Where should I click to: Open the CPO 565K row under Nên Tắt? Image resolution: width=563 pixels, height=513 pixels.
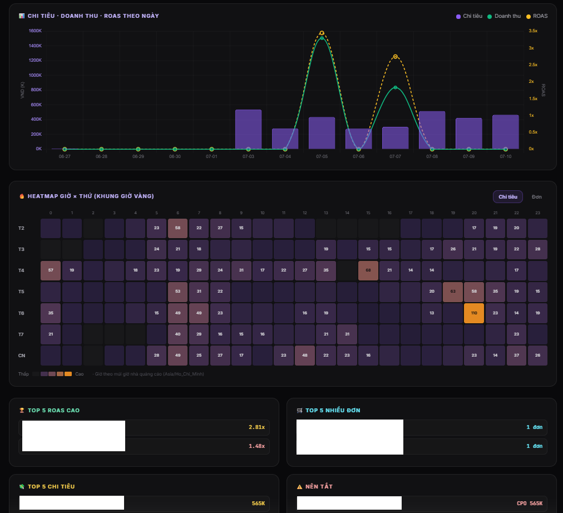coord(422,504)
